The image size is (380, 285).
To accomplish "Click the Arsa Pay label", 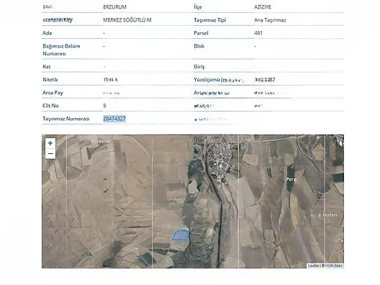I will pyautogui.click(x=53, y=93).
